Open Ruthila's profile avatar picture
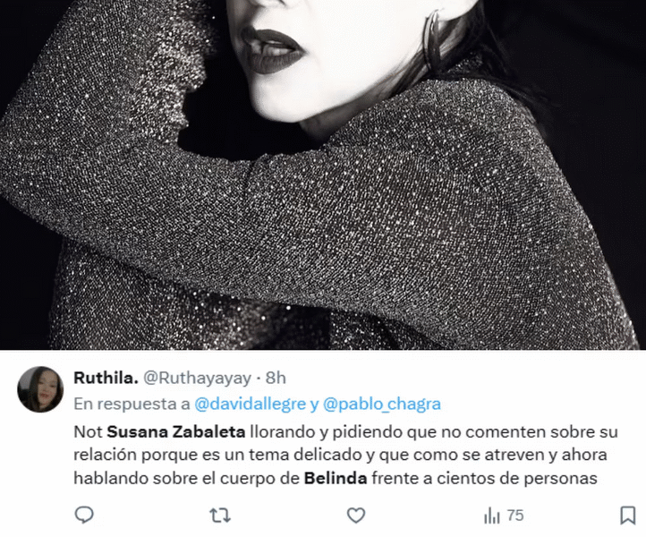 tap(40, 389)
